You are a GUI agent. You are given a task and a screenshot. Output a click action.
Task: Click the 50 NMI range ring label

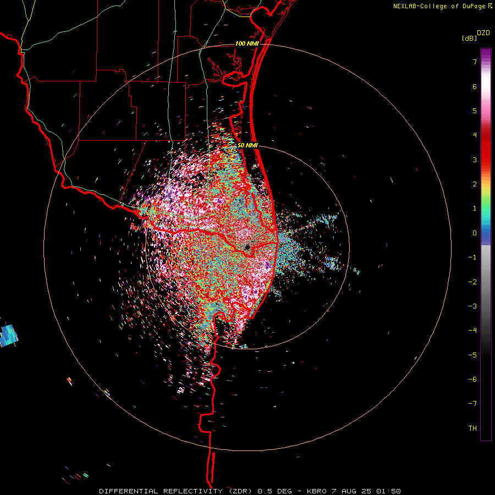[248, 146]
